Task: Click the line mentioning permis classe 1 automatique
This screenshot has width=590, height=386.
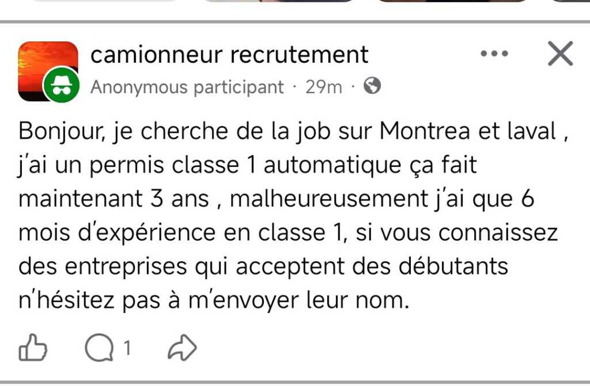Action: pyautogui.click(x=248, y=165)
